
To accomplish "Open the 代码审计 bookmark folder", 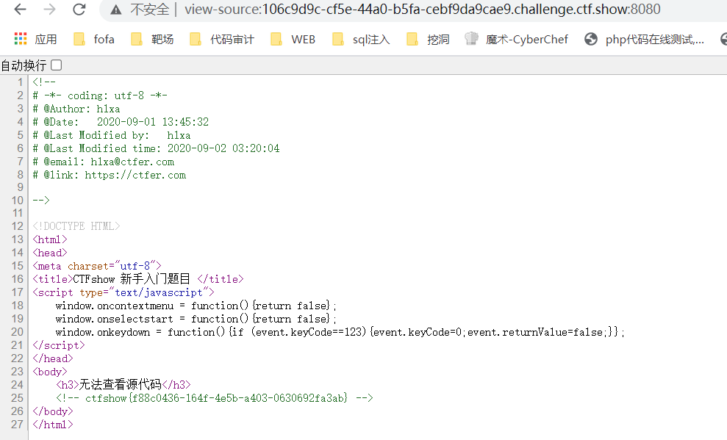I will 222,40.
